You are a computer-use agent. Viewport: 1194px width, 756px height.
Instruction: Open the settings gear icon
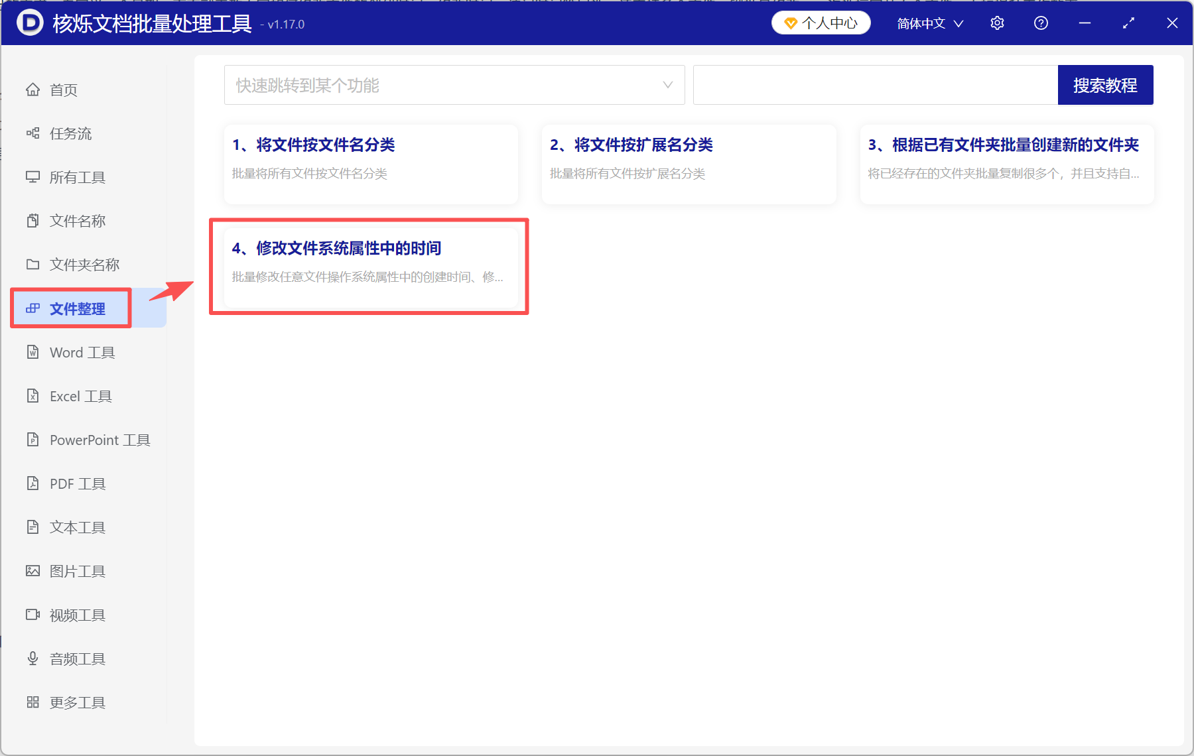[x=997, y=23]
